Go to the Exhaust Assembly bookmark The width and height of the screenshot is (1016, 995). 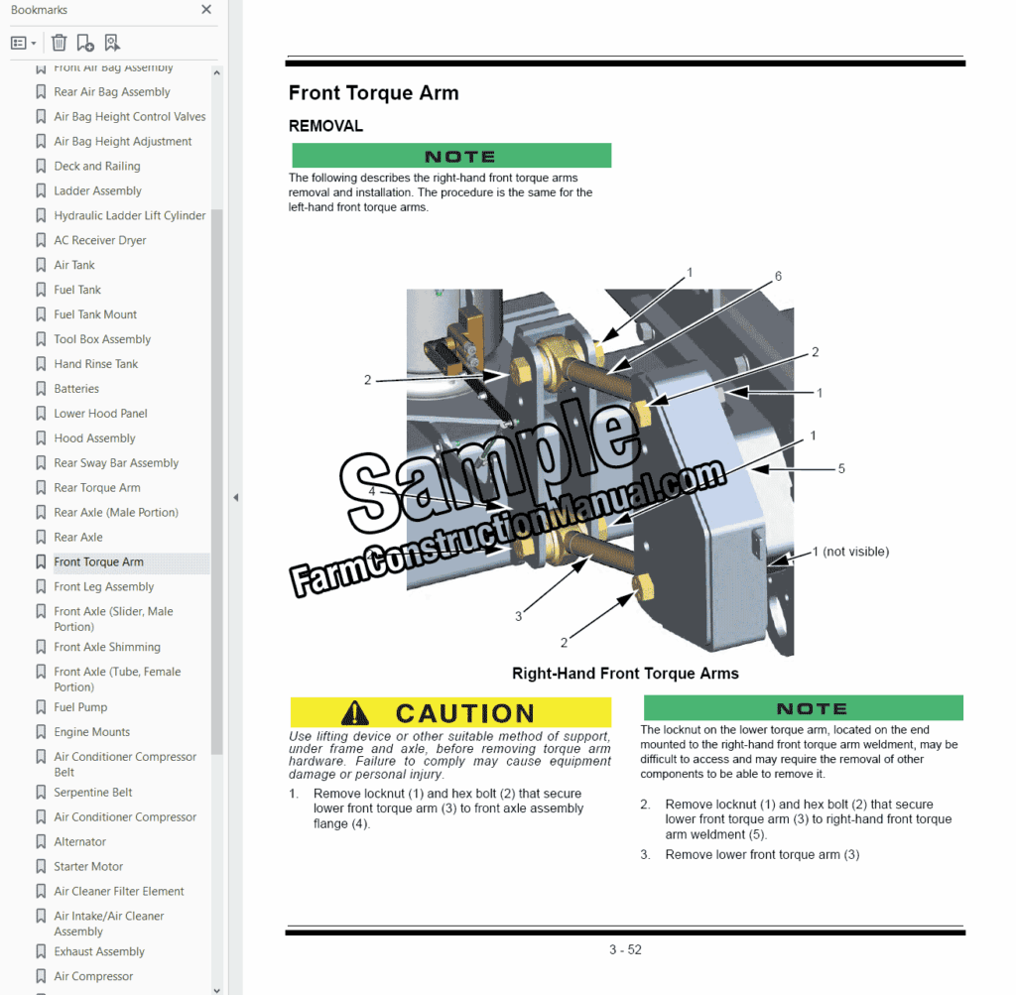[99, 951]
